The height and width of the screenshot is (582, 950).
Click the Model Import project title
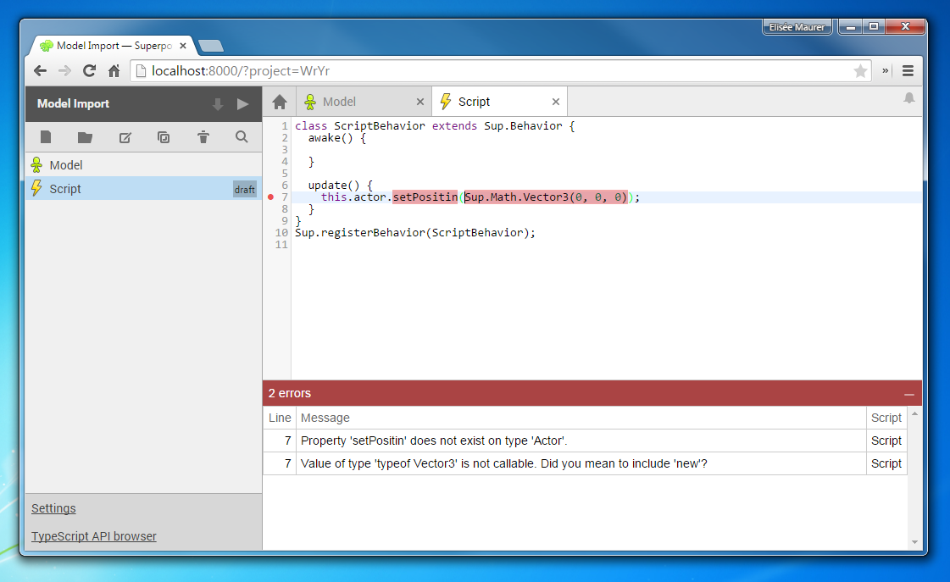(x=74, y=103)
